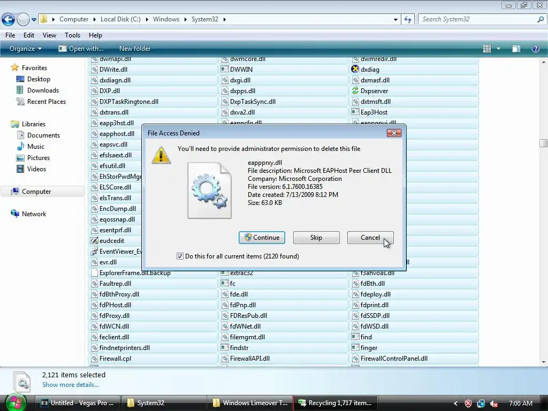This screenshot has height=411, width=548.
Task: Click the blue Help question mark icon
Action: 535,49
